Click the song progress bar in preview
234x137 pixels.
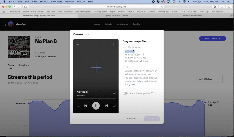[x=96, y=99]
